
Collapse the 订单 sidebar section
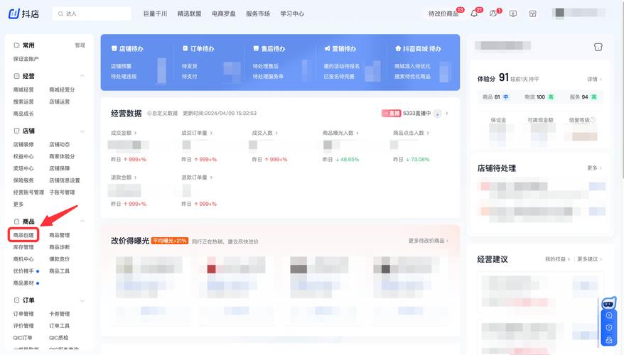coord(82,300)
